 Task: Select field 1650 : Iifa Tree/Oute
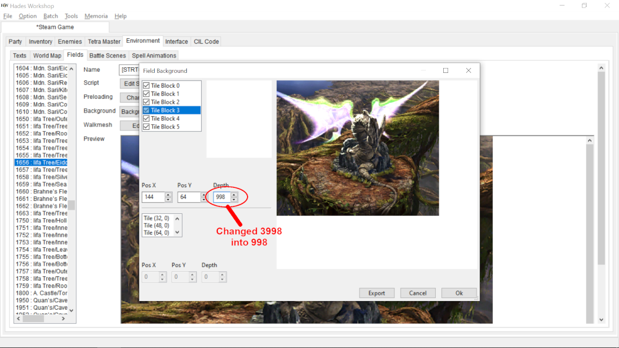(x=41, y=119)
